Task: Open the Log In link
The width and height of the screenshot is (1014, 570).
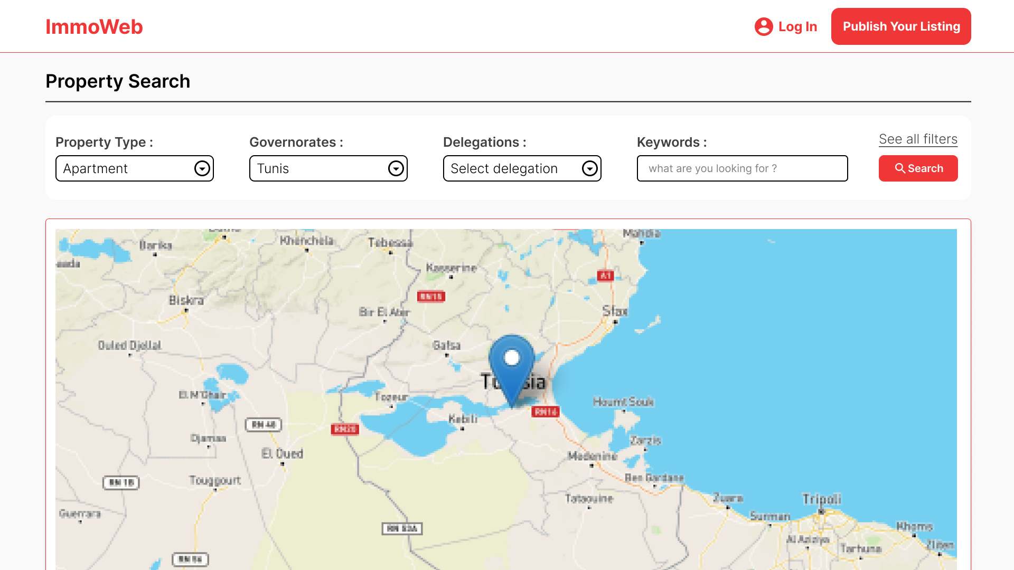Action: point(797,26)
